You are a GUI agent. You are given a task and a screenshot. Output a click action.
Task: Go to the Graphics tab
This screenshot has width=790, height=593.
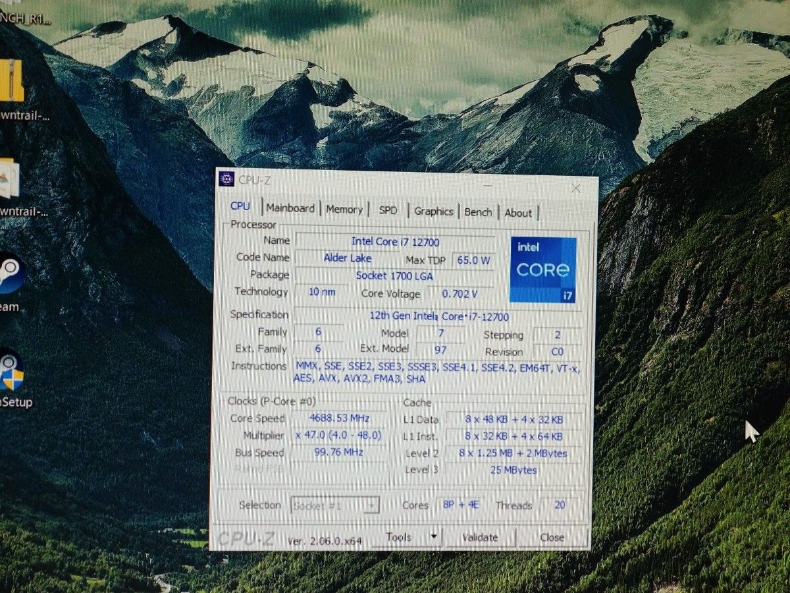pos(434,212)
